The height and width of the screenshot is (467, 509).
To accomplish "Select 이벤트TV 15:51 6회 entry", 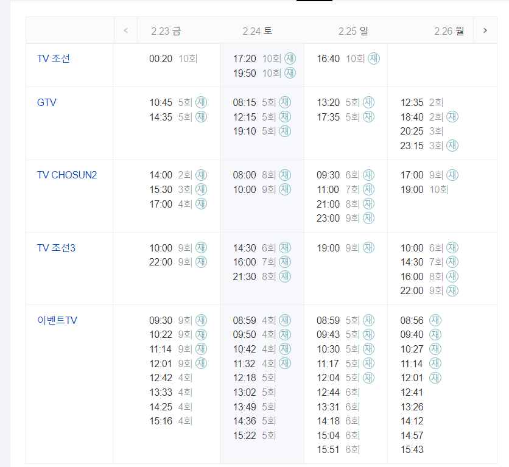I will 339,450.
